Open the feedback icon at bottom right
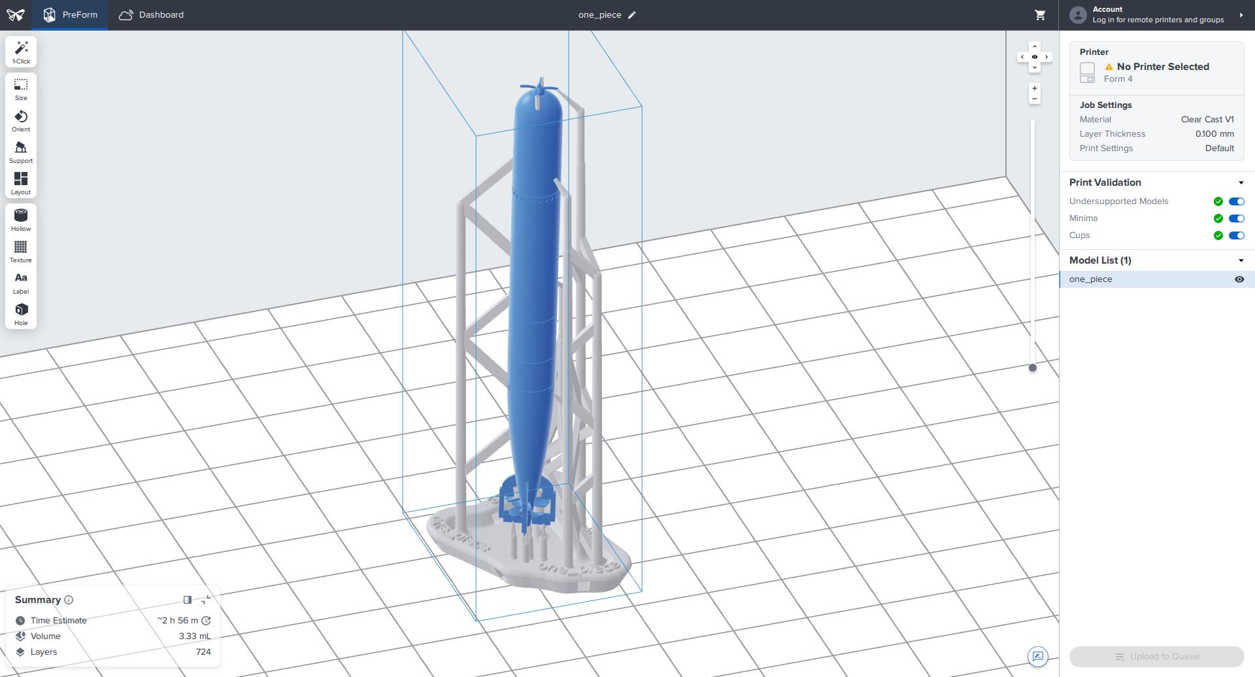The width and height of the screenshot is (1255, 677). click(x=1038, y=656)
